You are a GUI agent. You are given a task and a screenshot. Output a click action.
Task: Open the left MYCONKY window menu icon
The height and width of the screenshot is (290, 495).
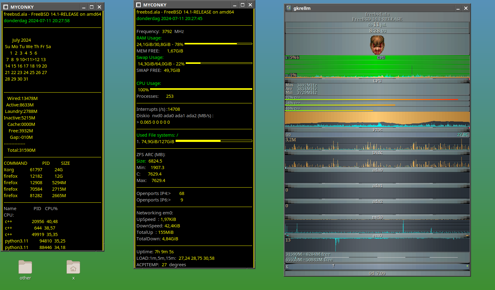(6, 7)
